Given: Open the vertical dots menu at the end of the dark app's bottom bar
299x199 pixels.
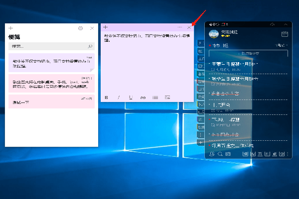Looking at the screenshot, I should [288, 154].
